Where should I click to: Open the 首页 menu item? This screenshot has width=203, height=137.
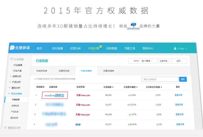coord(39,48)
